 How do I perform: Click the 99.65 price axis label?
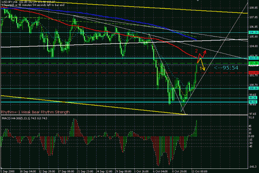tap(253, 95)
